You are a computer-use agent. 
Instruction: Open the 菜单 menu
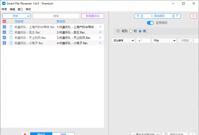coord(4,9)
